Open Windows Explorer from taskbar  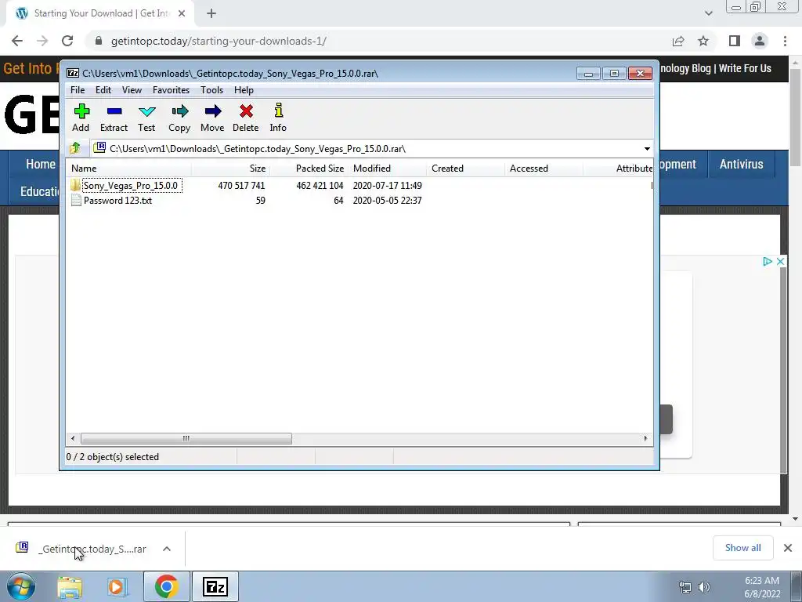pyautogui.click(x=70, y=587)
